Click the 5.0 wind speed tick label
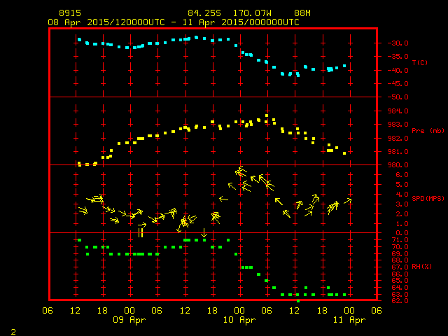448x336 pixels. click(x=402, y=185)
